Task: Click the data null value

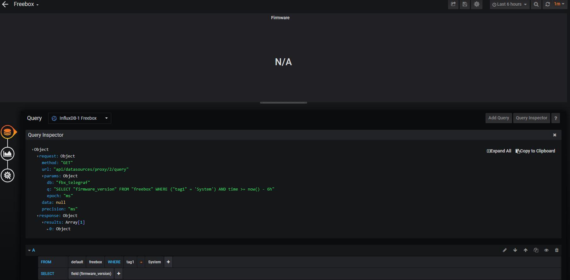Action: (x=61, y=202)
